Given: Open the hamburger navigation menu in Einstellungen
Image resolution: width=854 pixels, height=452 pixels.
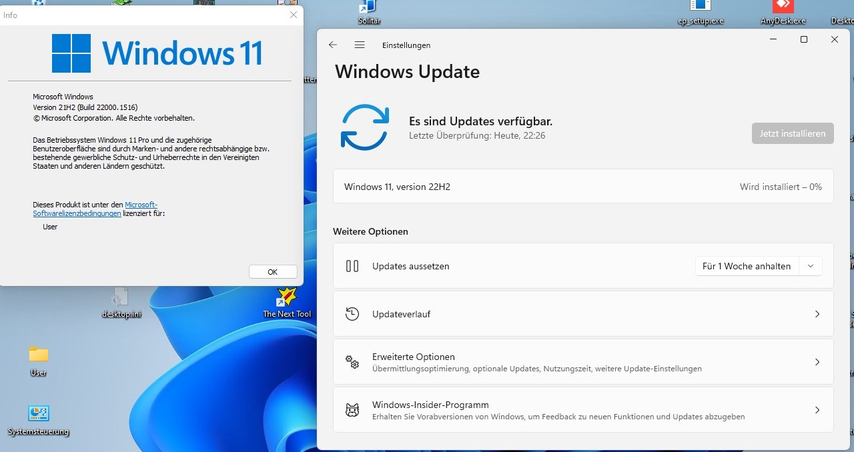Looking at the screenshot, I should pos(360,45).
